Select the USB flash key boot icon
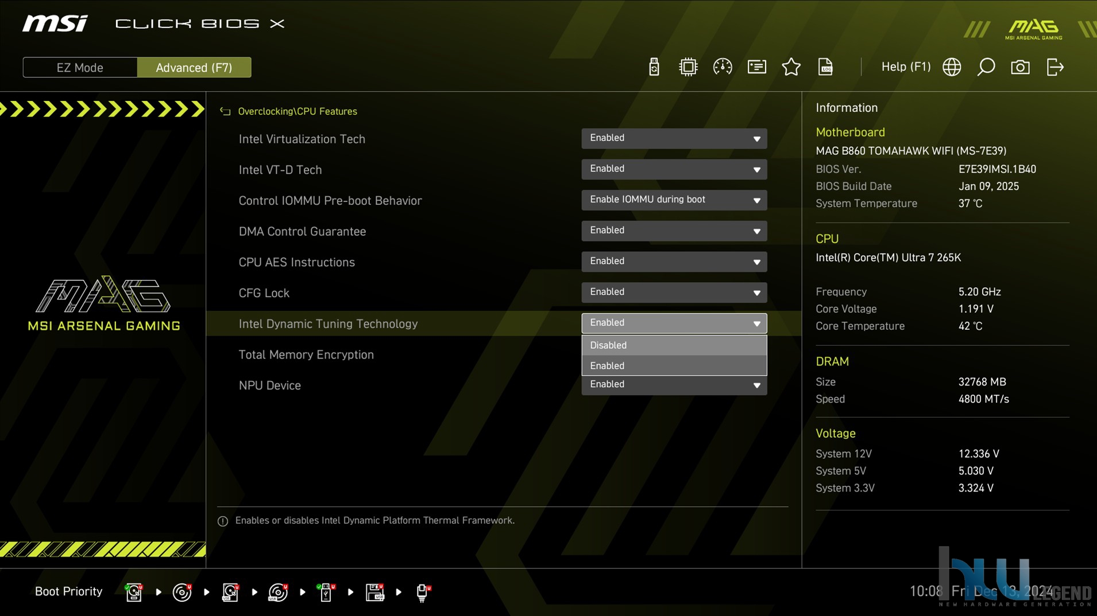1097x616 pixels. click(326, 592)
